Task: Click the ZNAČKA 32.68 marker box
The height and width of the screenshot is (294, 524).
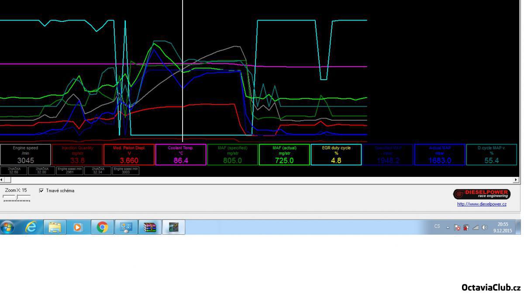Action: pos(14,170)
